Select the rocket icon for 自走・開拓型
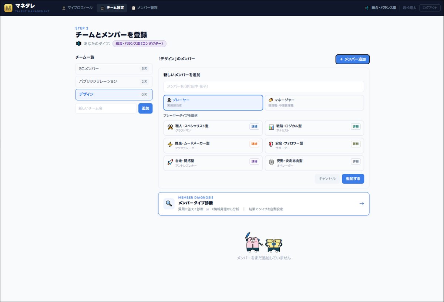The image size is (444, 302). (x=170, y=162)
